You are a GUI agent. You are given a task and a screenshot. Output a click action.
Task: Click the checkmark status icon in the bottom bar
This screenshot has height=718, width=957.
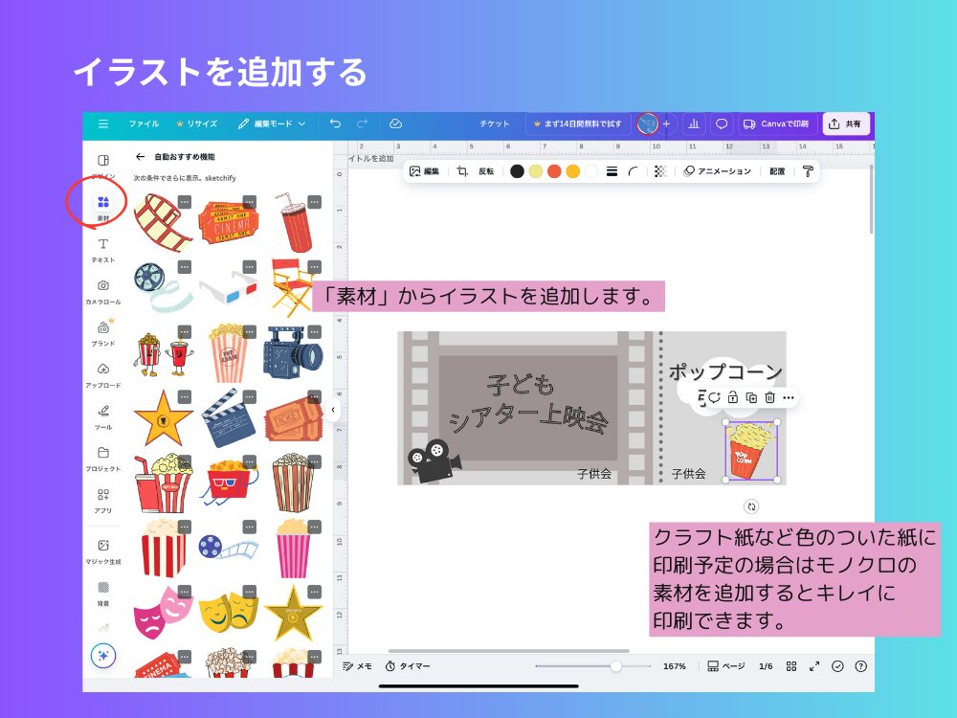838,664
